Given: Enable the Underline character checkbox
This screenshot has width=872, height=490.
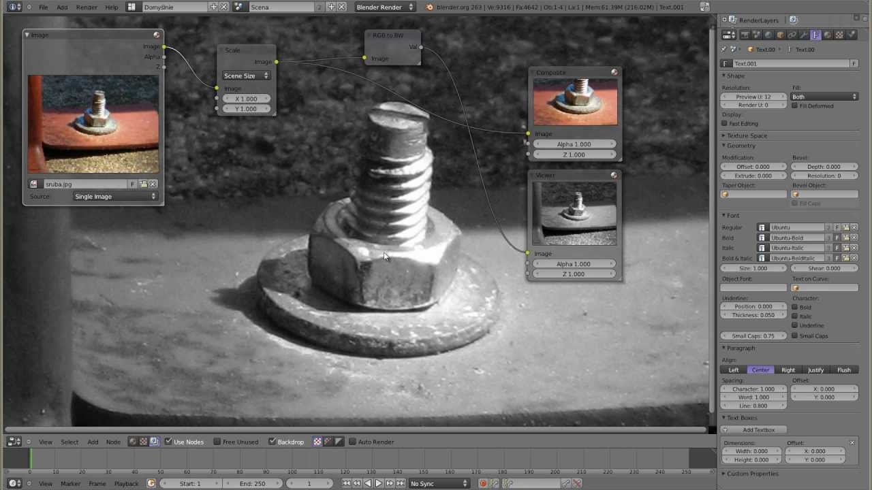Looking at the screenshot, I should (x=795, y=325).
